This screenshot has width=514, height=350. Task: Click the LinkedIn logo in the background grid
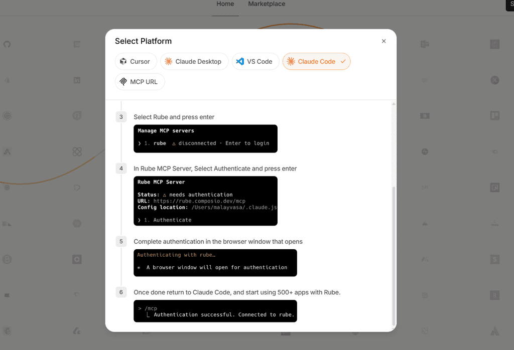[x=77, y=80]
